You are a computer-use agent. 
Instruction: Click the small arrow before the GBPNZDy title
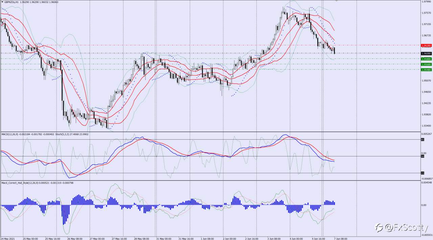click(2, 2)
